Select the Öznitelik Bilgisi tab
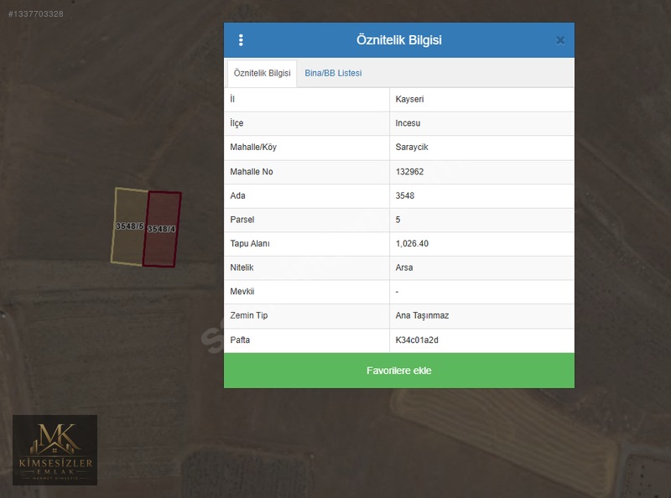Image resolution: width=671 pixels, height=498 pixels. point(262,73)
